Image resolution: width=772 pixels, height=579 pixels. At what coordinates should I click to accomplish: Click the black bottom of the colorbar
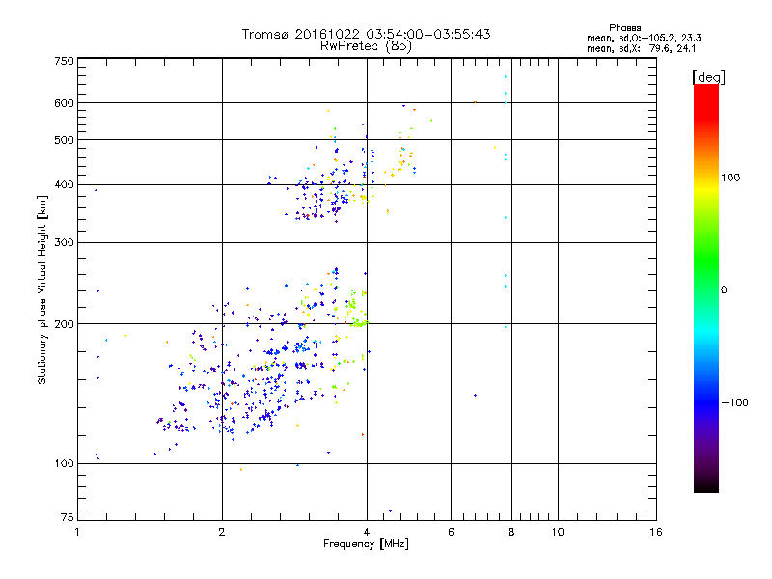706,485
